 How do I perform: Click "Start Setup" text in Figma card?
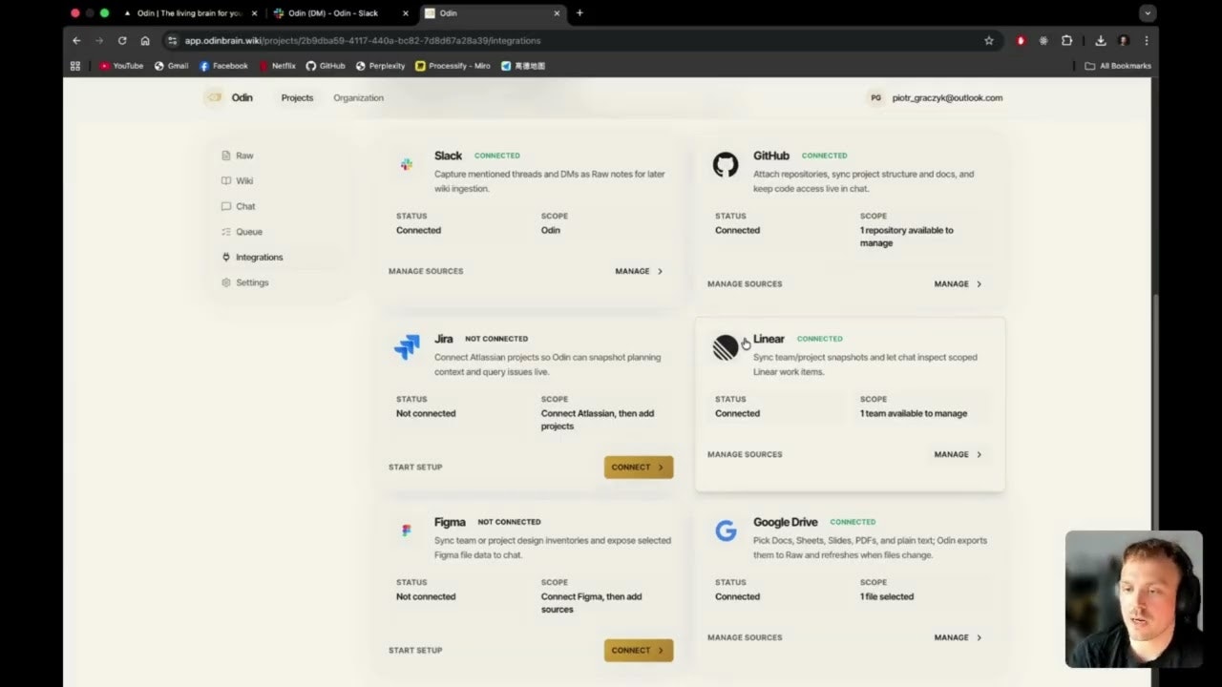(x=415, y=650)
